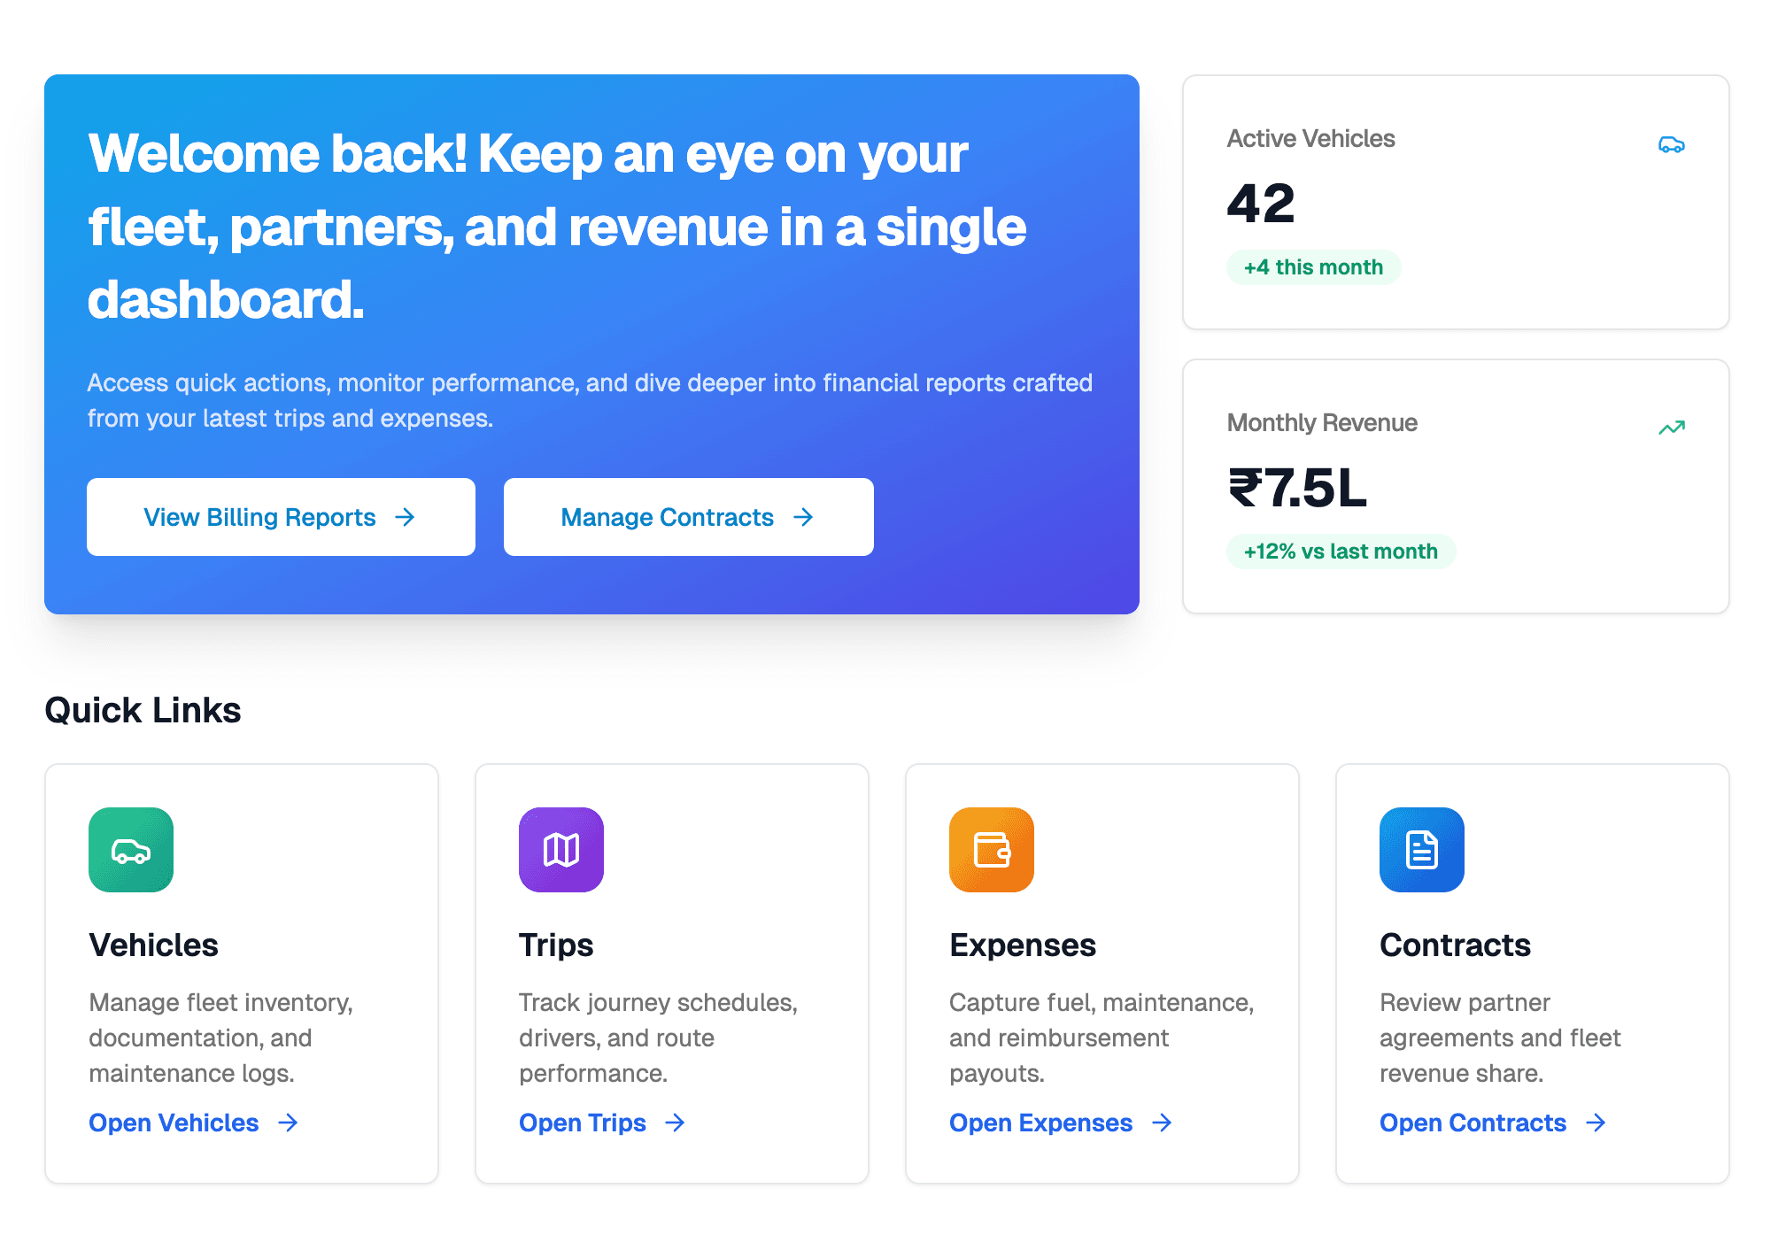Viewport: 1778px width, 1250px height.
Task: Click the arrow inside View Billing Reports button
Action: click(406, 517)
